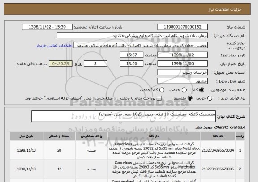Choose the متوسط purchase process option
258x182 pixels.
(190, 98)
